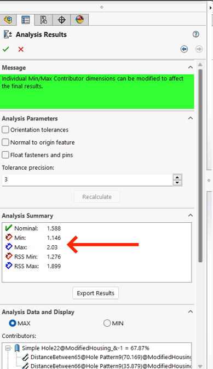Cancel with the red X icon

(21, 49)
